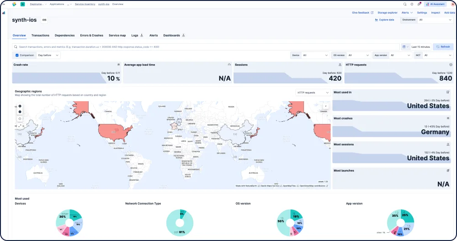Viewport: 457px width, 241px height.
Task: Toggle map full screen tool
Action: click(x=20, y=126)
